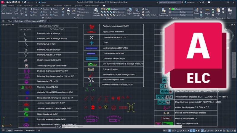Select the Ligne drawing tool
Image resolution: width=237 pixels, height=133 pixels.
pyautogui.click(x=3, y=11)
